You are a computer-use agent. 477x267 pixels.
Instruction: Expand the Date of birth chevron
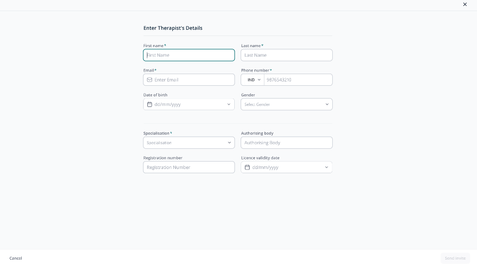pyautogui.click(x=229, y=104)
